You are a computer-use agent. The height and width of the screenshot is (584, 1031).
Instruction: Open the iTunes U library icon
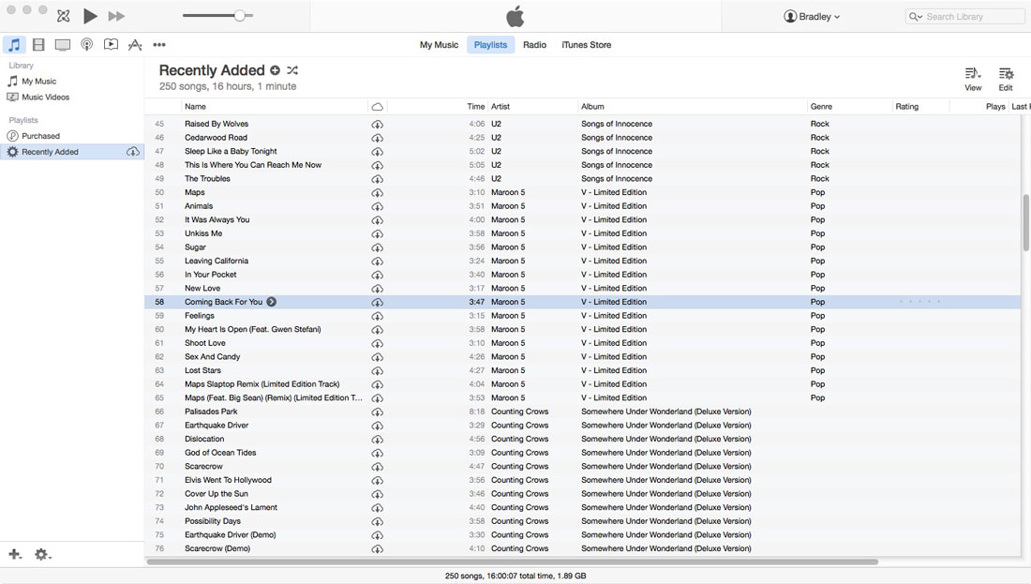[x=112, y=45]
